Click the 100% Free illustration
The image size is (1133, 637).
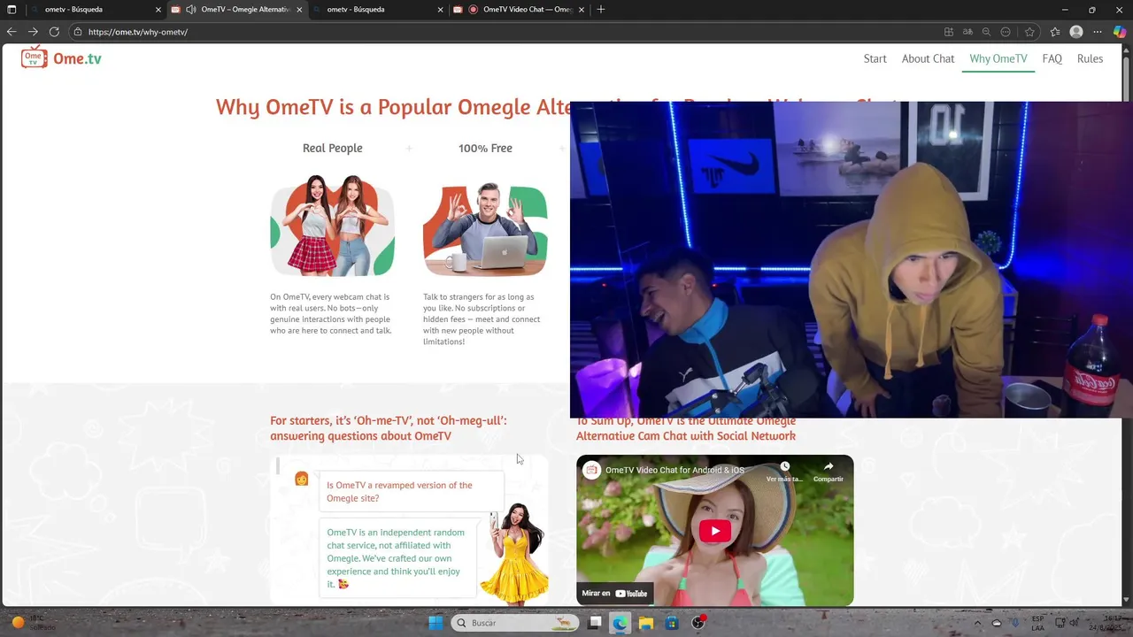click(485, 229)
